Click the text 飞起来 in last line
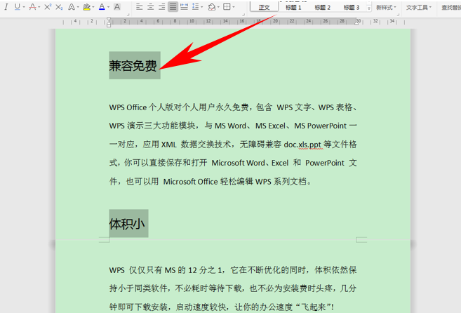The image size is (461, 313). (314, 307)
